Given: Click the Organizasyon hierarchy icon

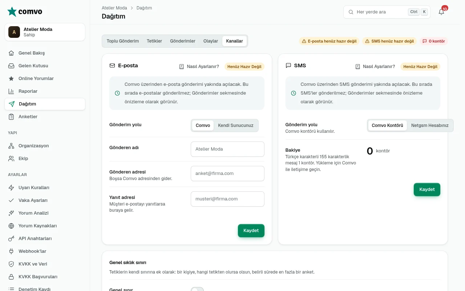Looking at the screenshot, I should coord(11,146).
